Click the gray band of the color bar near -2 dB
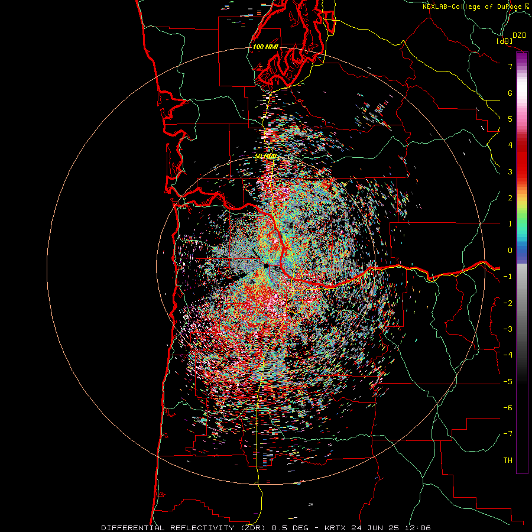This screenshot has height=532, width=532. [522, 302]
